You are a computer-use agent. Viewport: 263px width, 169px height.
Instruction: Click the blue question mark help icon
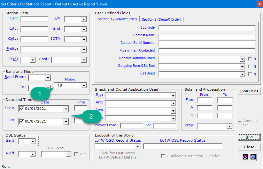coord(253,157)
